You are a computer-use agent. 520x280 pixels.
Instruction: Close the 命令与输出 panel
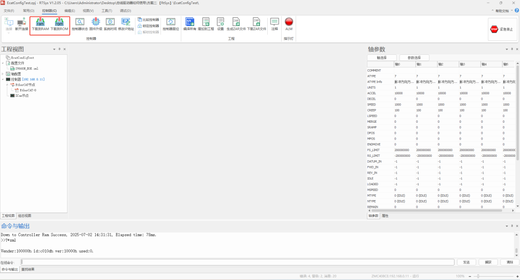click(x=517, y=226)
